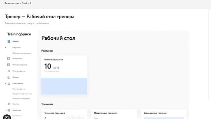Click the Главная dashboard icon
Screen dimensions: 211x119
(x=9, y=41)
